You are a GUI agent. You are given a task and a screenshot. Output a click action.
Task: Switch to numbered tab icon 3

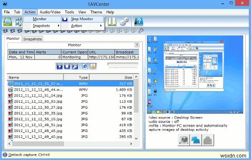tap(20, 30)
